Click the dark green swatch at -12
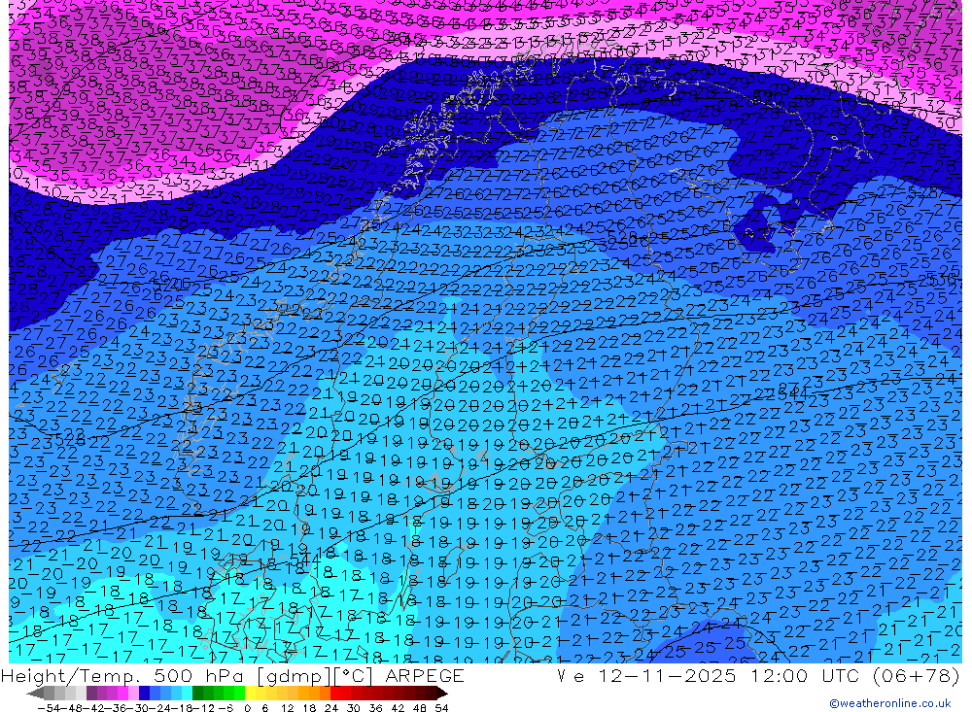This screenshot has height=712, width=972. [x=197, y=693]
